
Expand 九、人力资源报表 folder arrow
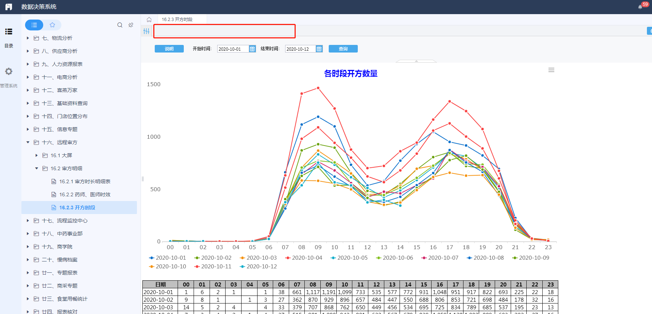click(28, 64)
